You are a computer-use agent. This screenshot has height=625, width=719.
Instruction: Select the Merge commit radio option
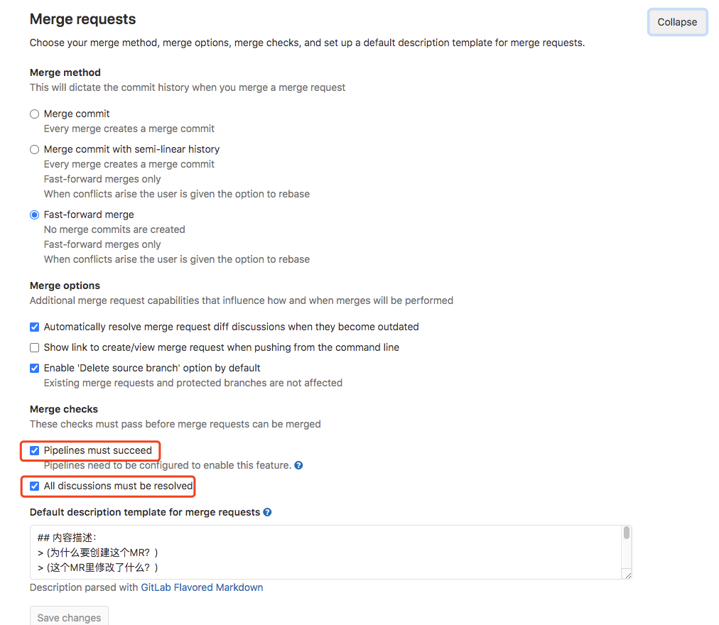[x=34, y=114]
